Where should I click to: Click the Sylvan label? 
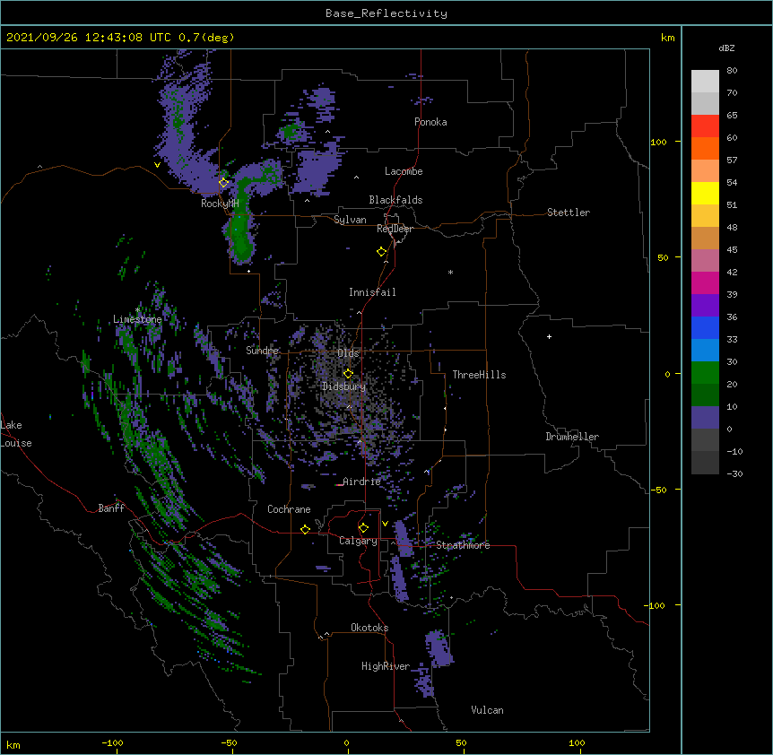point(350,220)
